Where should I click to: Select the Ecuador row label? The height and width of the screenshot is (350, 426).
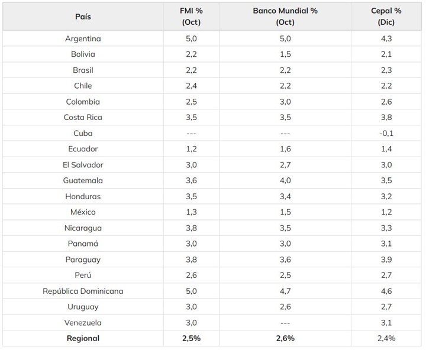click(83, 149)
